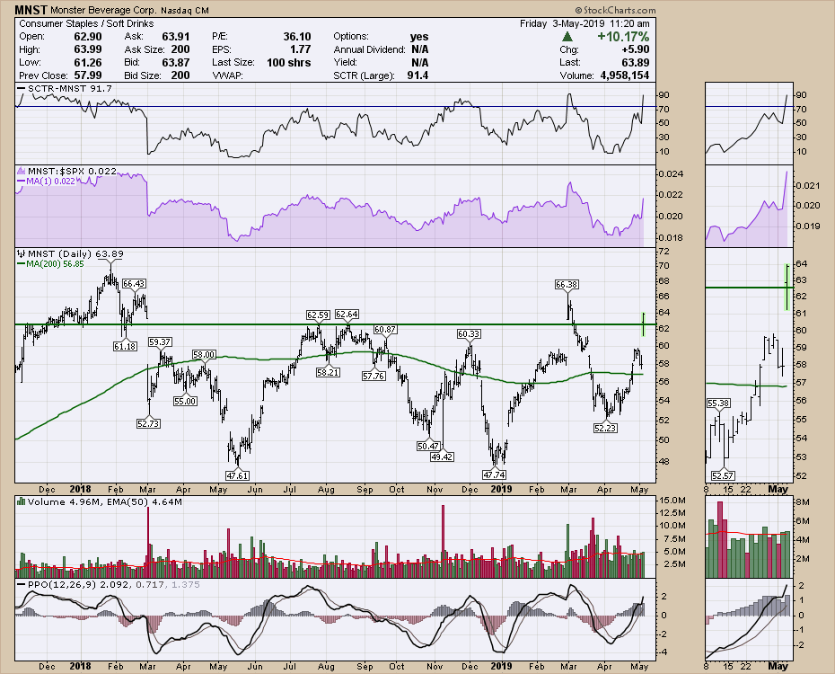Image resolution: width=835 pixels, height=674 pixels.
Task: Click the 2019 year label on the price axis
Action: 501,489
